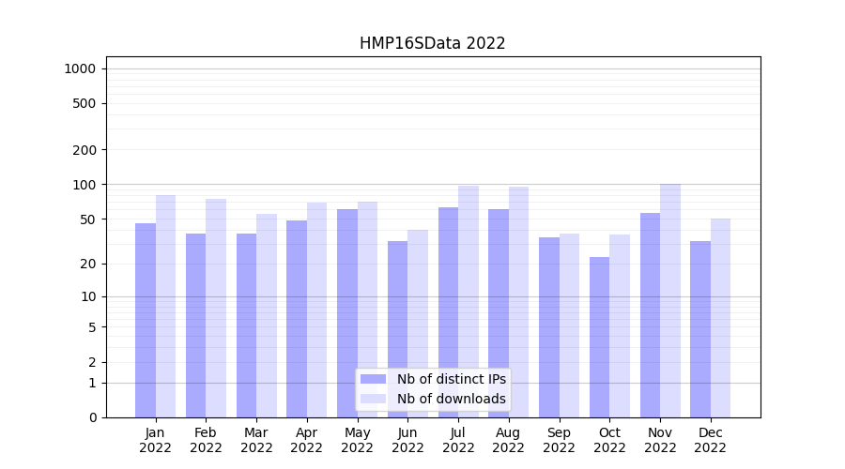Click the 1000 y-axis tick label
This screenshot has width=845, height=469.
pyautogui.click(x=80, y=68)
